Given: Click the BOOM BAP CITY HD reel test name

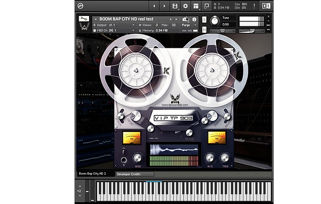Looking at the screenshot, I should (126, 19).
